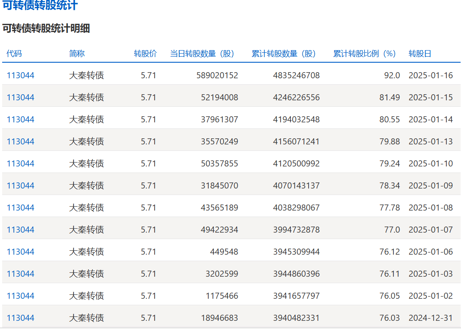Select daily conversion value 37961307
This screenshot has height=329, width=461.
219,120
